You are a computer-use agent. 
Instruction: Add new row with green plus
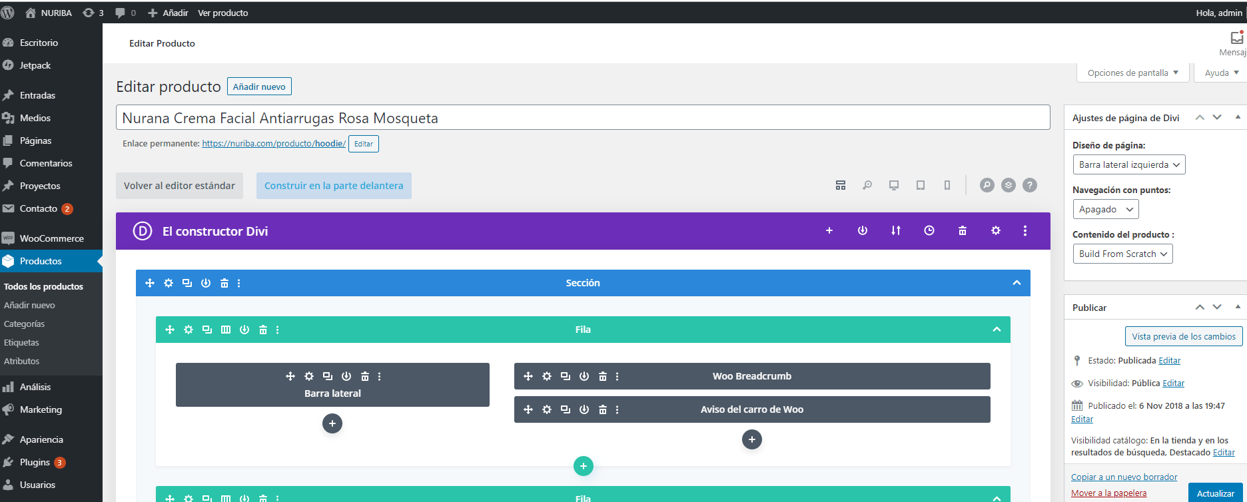(x=584, y=466)
